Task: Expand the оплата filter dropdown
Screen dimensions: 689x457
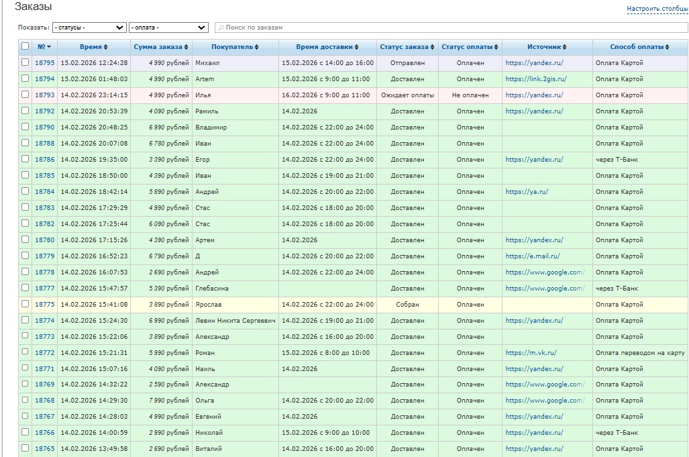Action: 168,28
